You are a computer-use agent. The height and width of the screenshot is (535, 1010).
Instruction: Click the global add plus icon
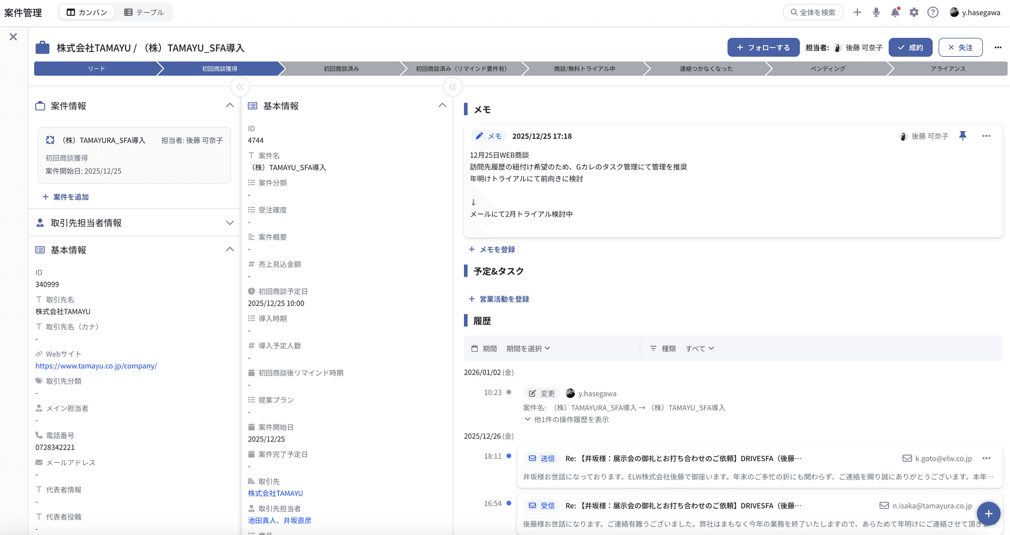857,12
